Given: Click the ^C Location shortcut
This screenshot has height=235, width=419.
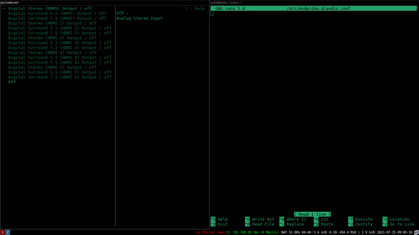Looking at the screenshot, I should pyautogui.click(x=396, y=219).
